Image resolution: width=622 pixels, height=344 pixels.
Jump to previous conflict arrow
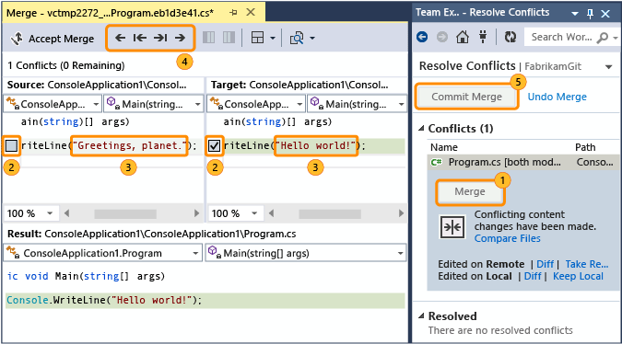[x=140, y=38]
